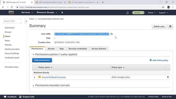This screenshot has height=99, width=176.
Task: Select Users in the sidebar
Action: click(7, 36)
